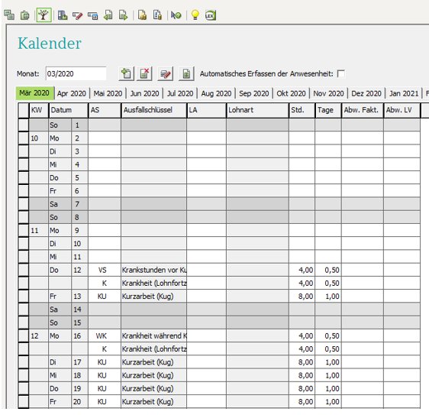Click Kurzarbeit (Kug) in the Fr 13 row

[x=148, y=297]
